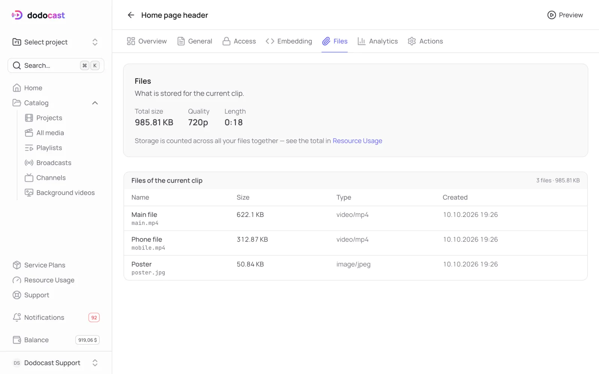Screen dimensions: 599x374
Task: Click the 92 notifications badge
Action: 94,318
